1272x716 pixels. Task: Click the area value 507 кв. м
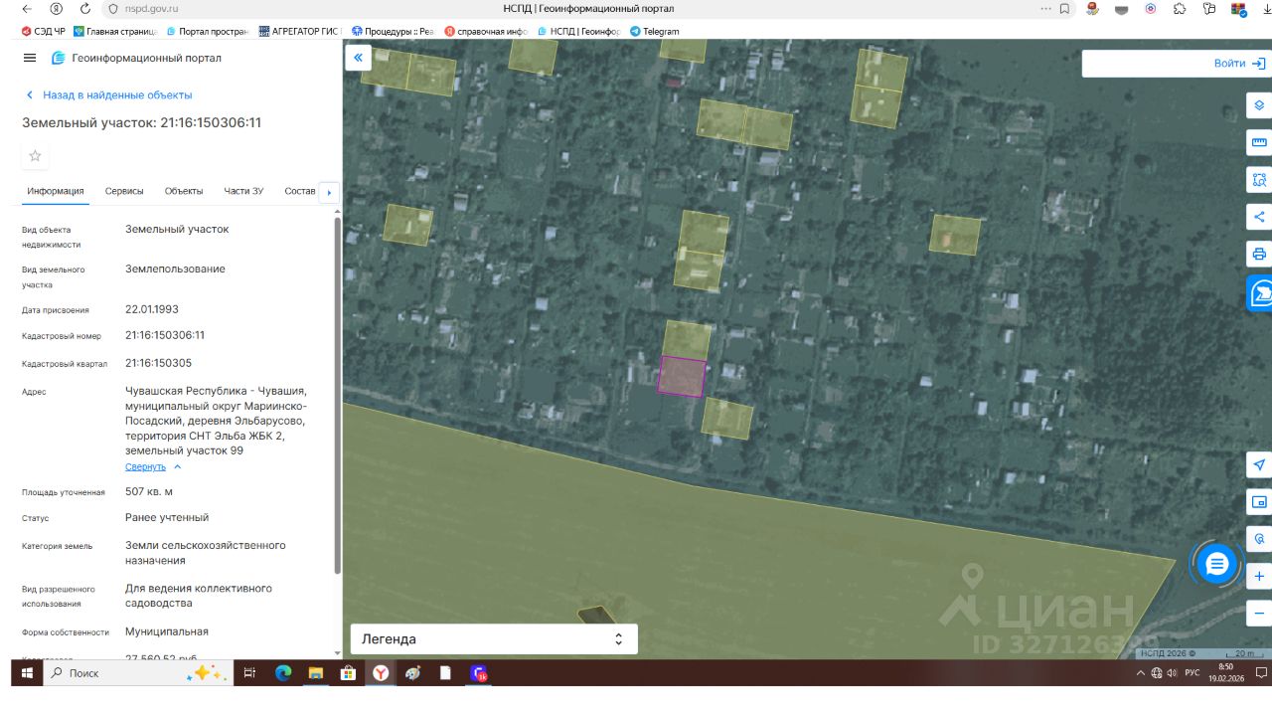tap(149, 491)
